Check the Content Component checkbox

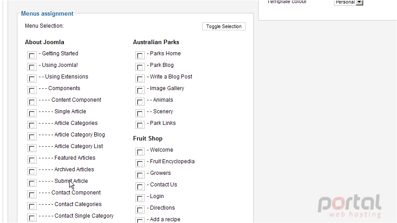tap(32, 102)
